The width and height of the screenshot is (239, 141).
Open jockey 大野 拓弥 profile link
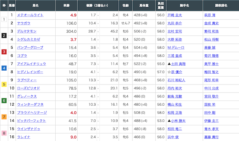(175, 39)
